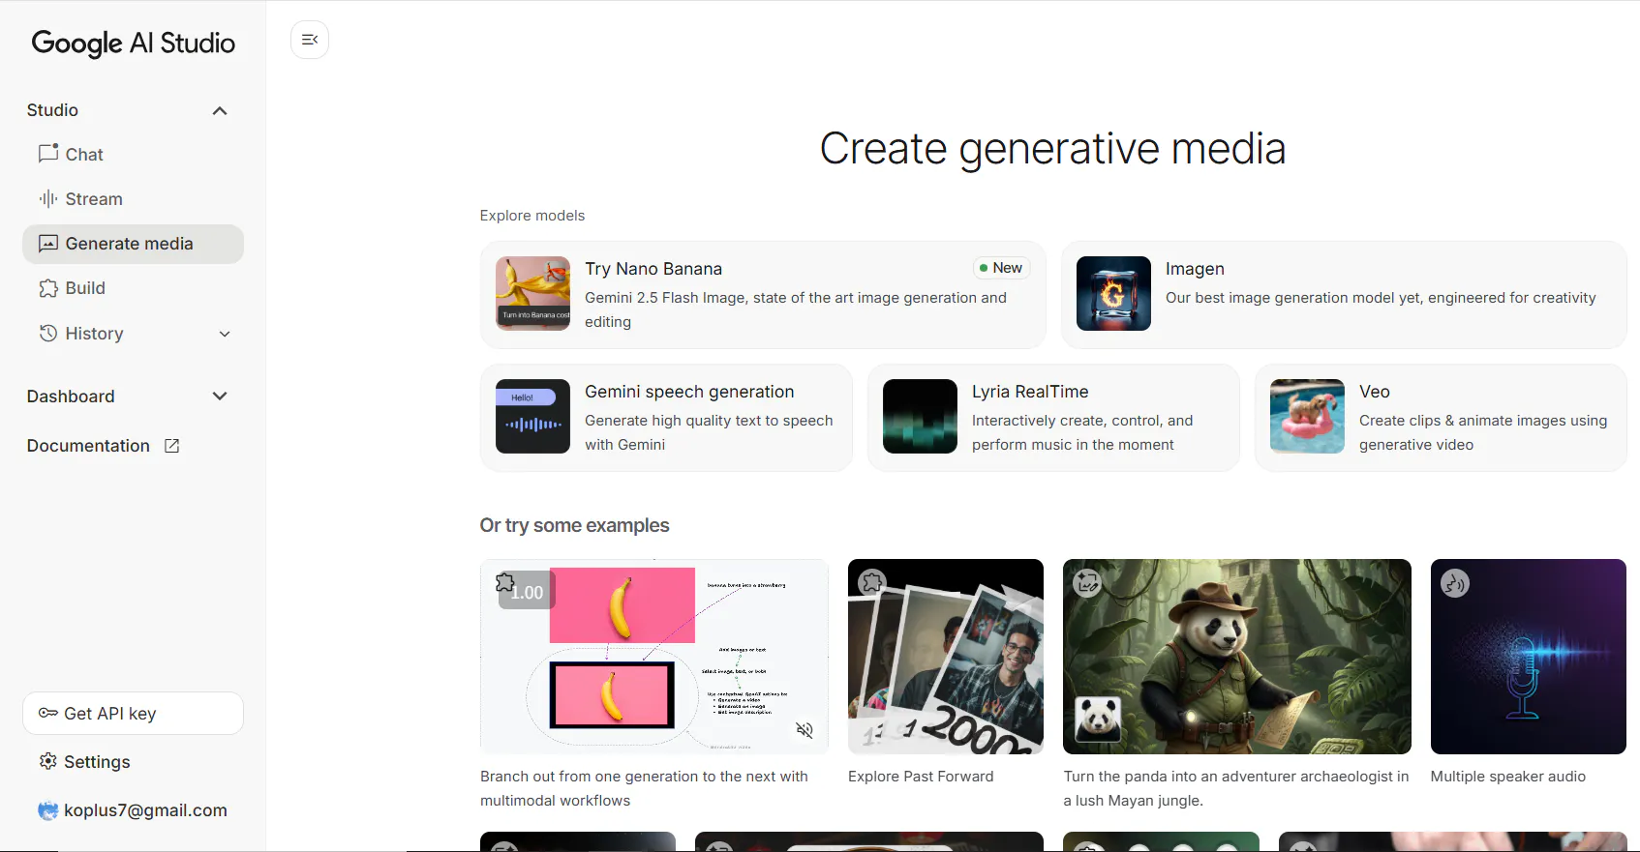The height and width of the screenshot is (852, 1640).
Task: Click the "Or try some examples" heading
Action: [575, 525]
